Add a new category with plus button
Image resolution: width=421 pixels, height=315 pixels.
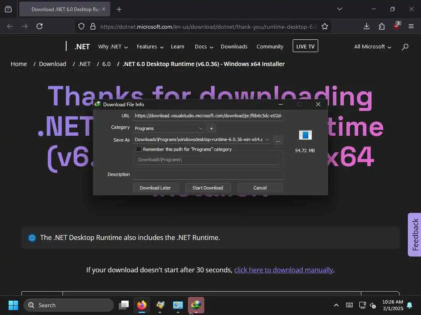pos(212,128)
